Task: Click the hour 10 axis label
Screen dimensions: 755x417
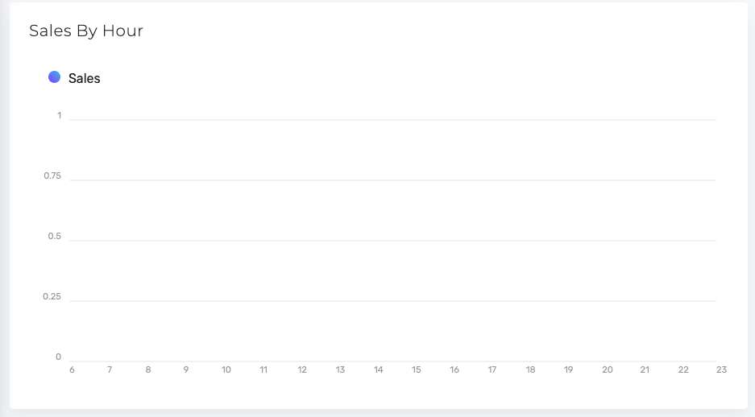Action: pos(226,370)
